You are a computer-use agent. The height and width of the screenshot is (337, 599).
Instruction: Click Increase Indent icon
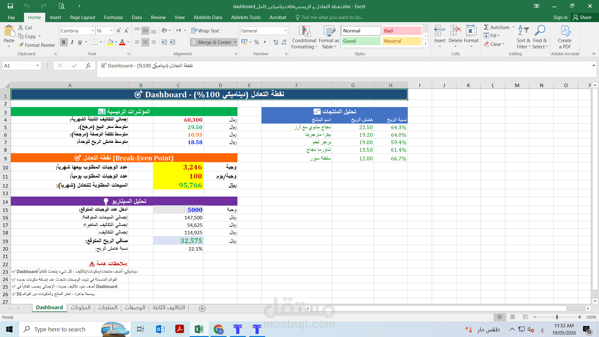click(173, 42)
